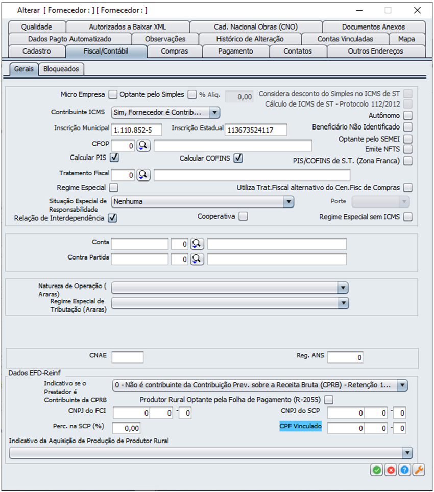Click the first CPF Vinculado field
The width and height of the screenshot is (434, 492).
346,428
